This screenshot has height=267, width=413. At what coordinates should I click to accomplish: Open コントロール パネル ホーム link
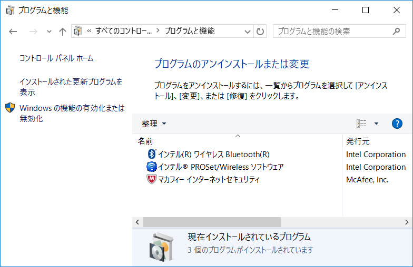tap(56, 58)
